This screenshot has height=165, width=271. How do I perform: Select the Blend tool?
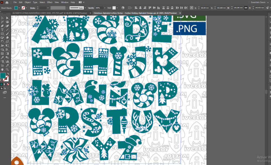(x=7, y=57)
